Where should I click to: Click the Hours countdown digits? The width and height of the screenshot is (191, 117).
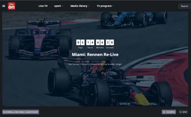coord(90,42)
